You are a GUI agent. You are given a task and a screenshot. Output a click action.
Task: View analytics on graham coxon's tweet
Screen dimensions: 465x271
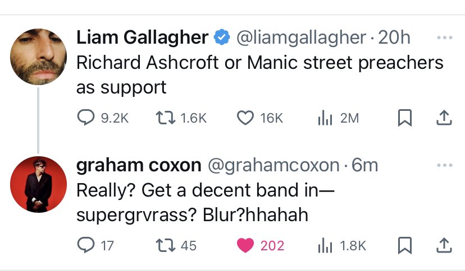pos(323,245)
